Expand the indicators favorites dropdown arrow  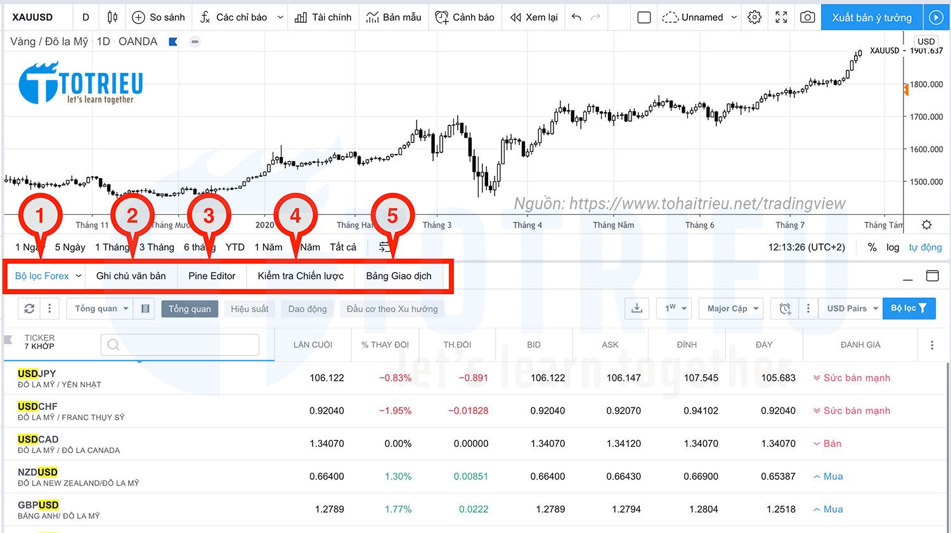click(x=280, y=17)
